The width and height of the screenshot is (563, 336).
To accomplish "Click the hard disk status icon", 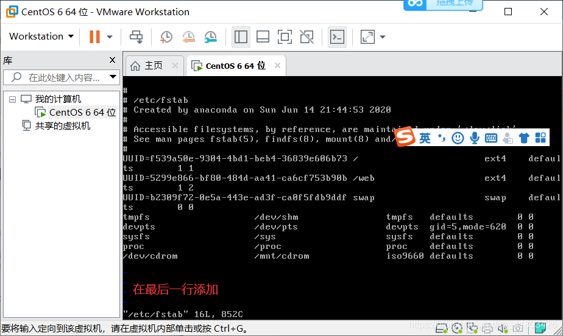I will [x=441, y=327].
